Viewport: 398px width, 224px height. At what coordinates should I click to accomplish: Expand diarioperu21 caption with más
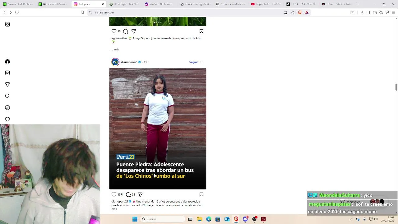[114, 209]
